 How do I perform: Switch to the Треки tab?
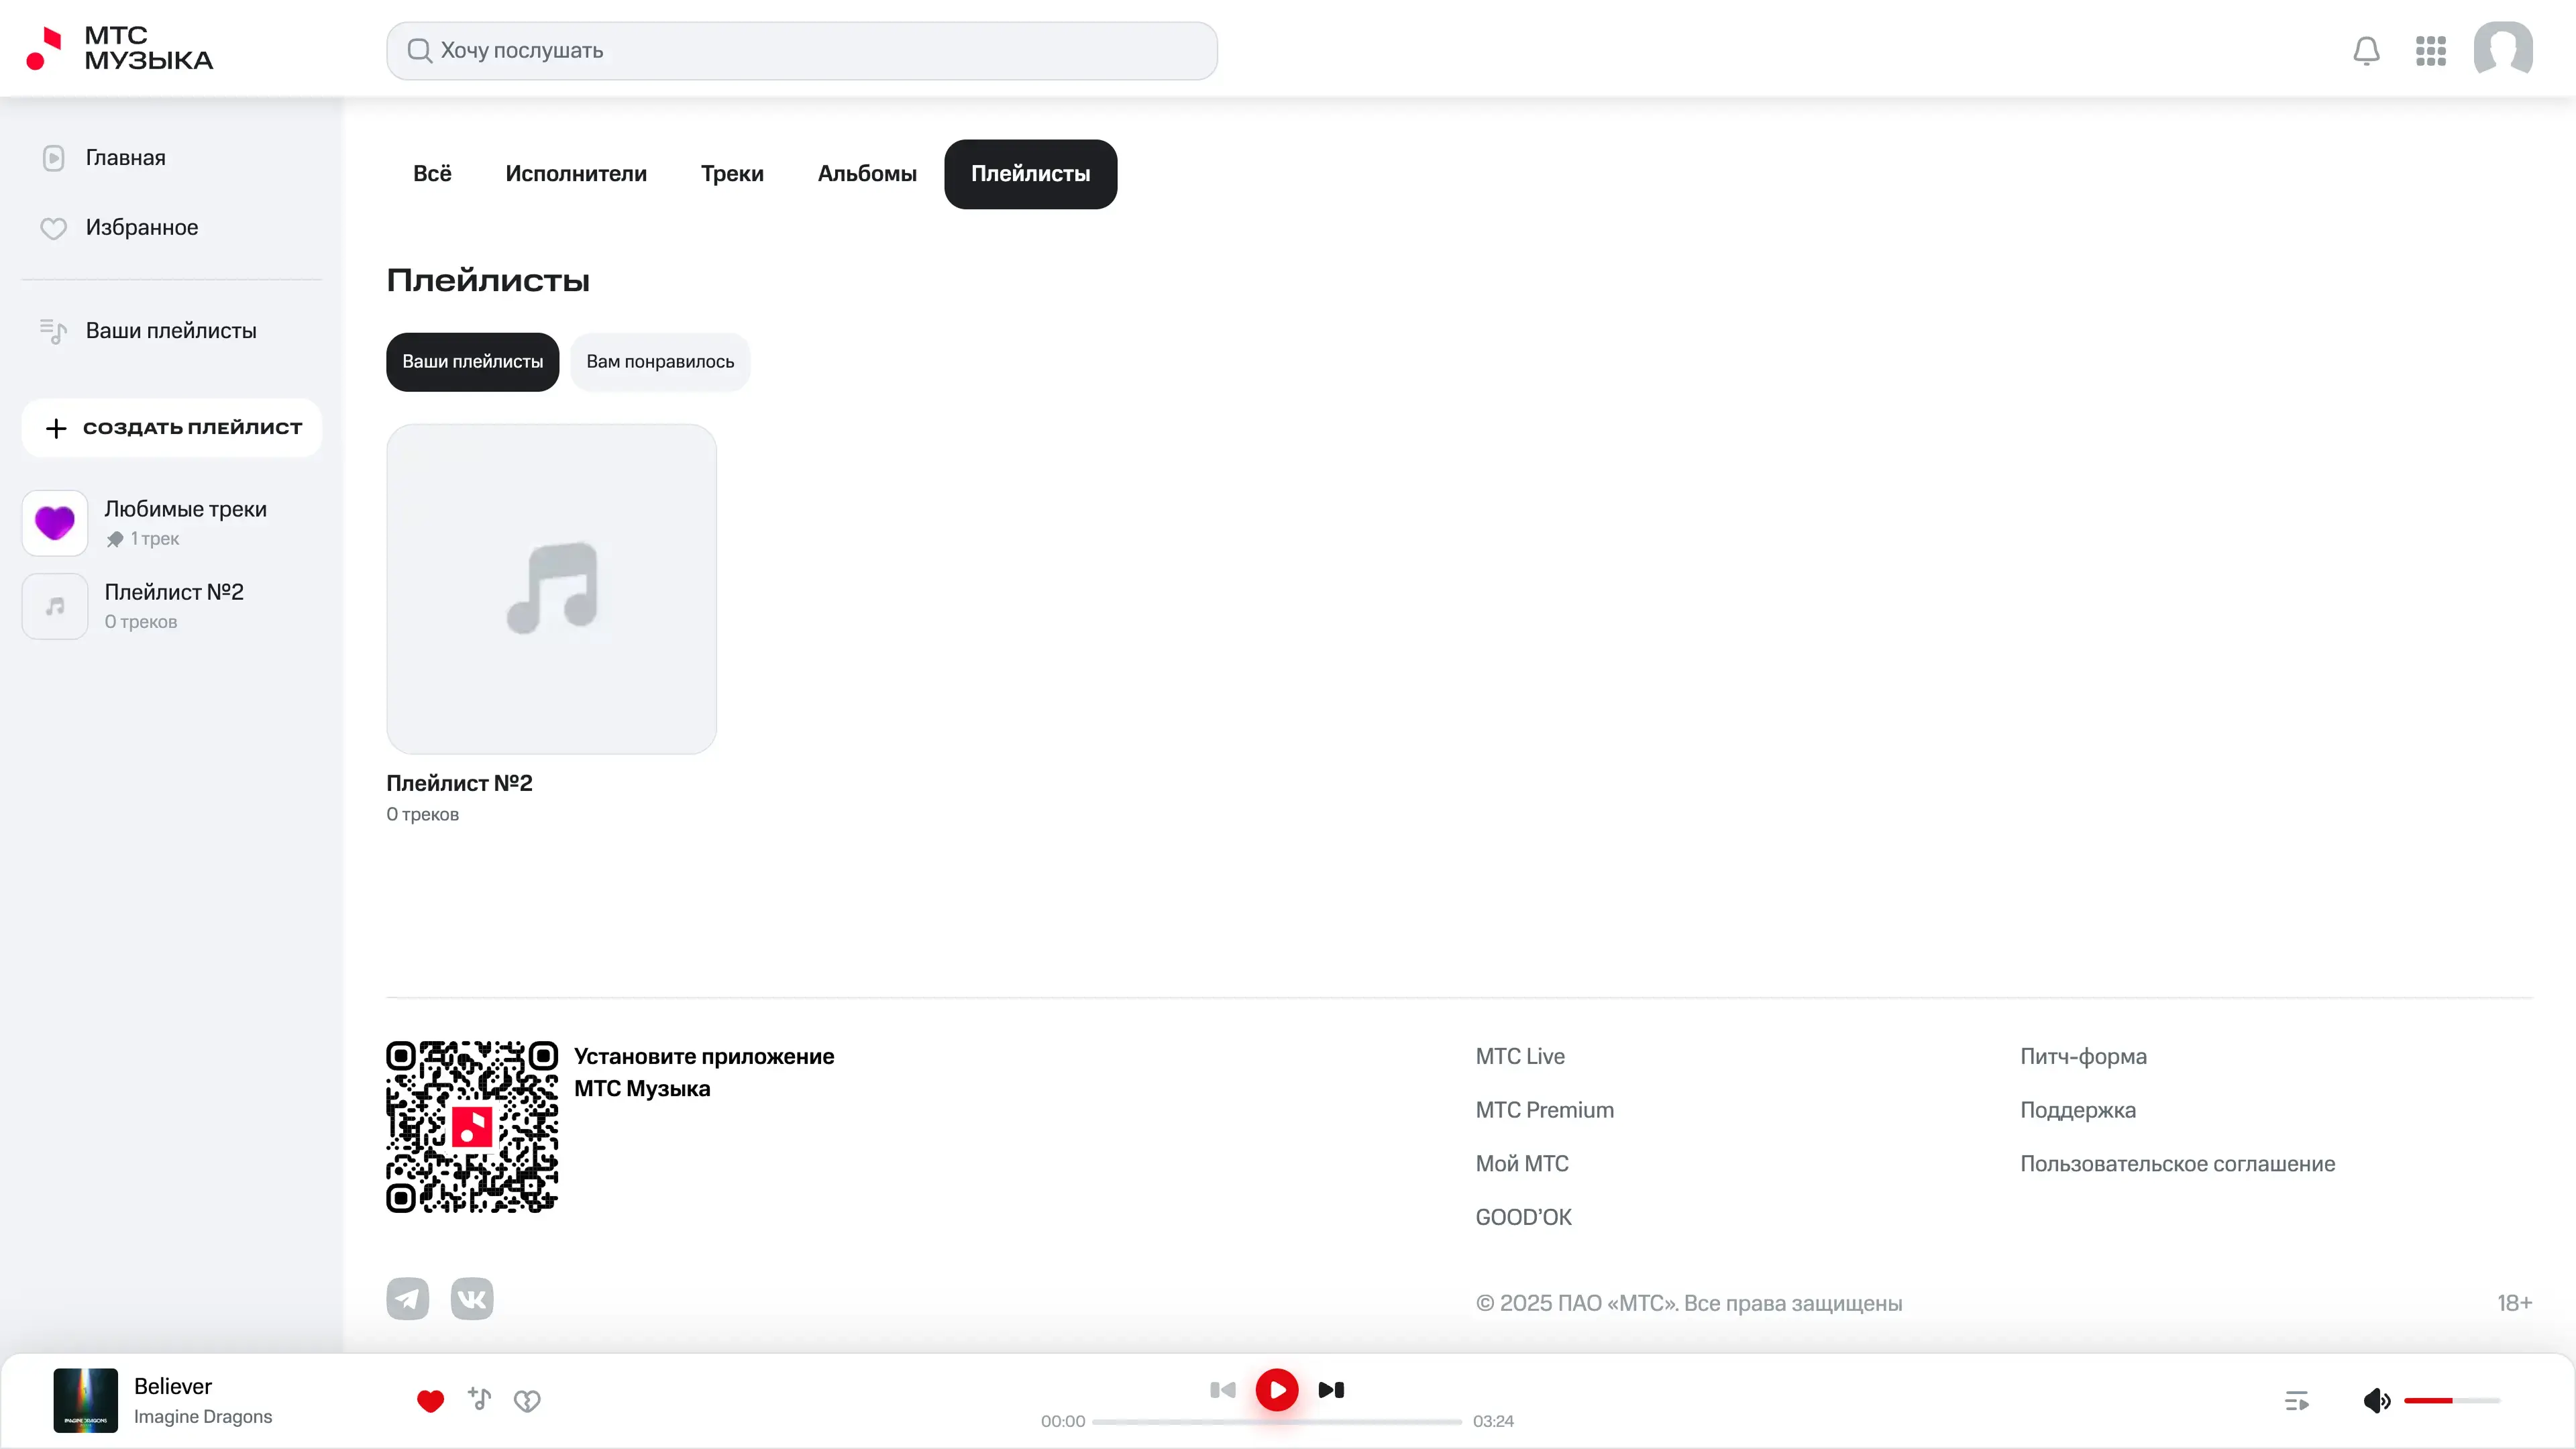tap(732, 174)
